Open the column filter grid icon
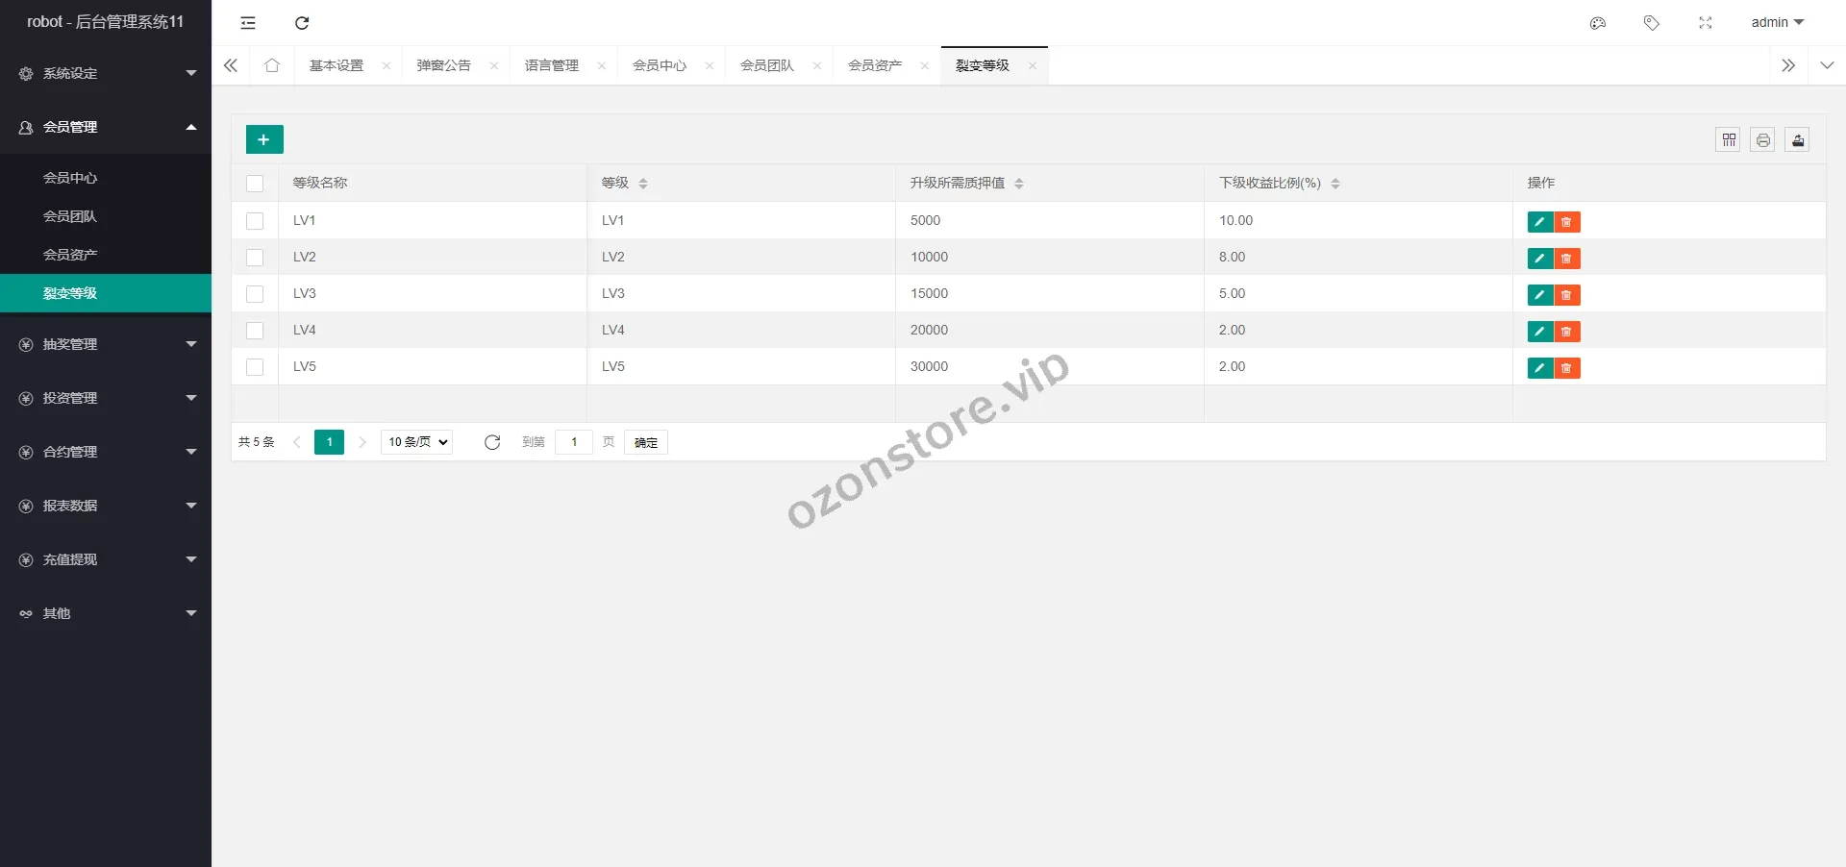The image size is (1846, 867). [x=1728, y=140]
